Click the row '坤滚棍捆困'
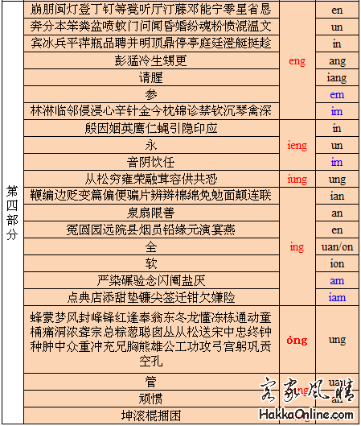Viewport: 361px width, 426px height. 151,416
